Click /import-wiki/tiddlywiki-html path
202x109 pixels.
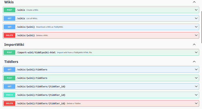pyautogui.click(x=36, y=52)
